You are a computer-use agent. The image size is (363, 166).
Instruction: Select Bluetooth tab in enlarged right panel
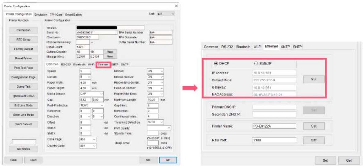click(x=243, y=47)
